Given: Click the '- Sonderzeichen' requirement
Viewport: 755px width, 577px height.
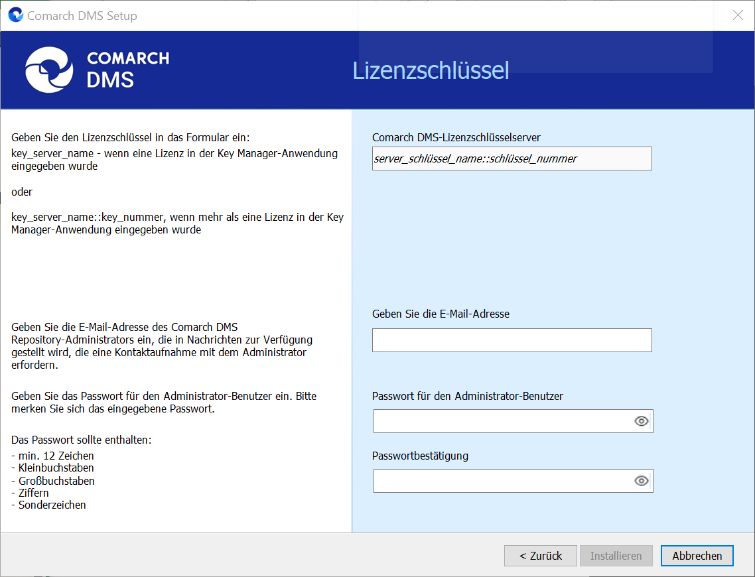Looking at the screenshot, I should coord(48,505).
